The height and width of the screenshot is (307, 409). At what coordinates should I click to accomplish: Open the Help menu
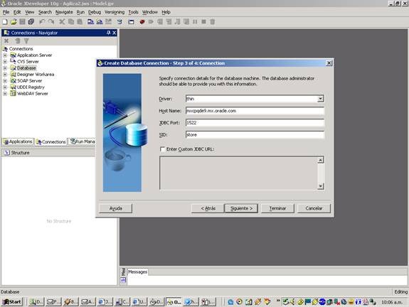click(x=166, y=12)
